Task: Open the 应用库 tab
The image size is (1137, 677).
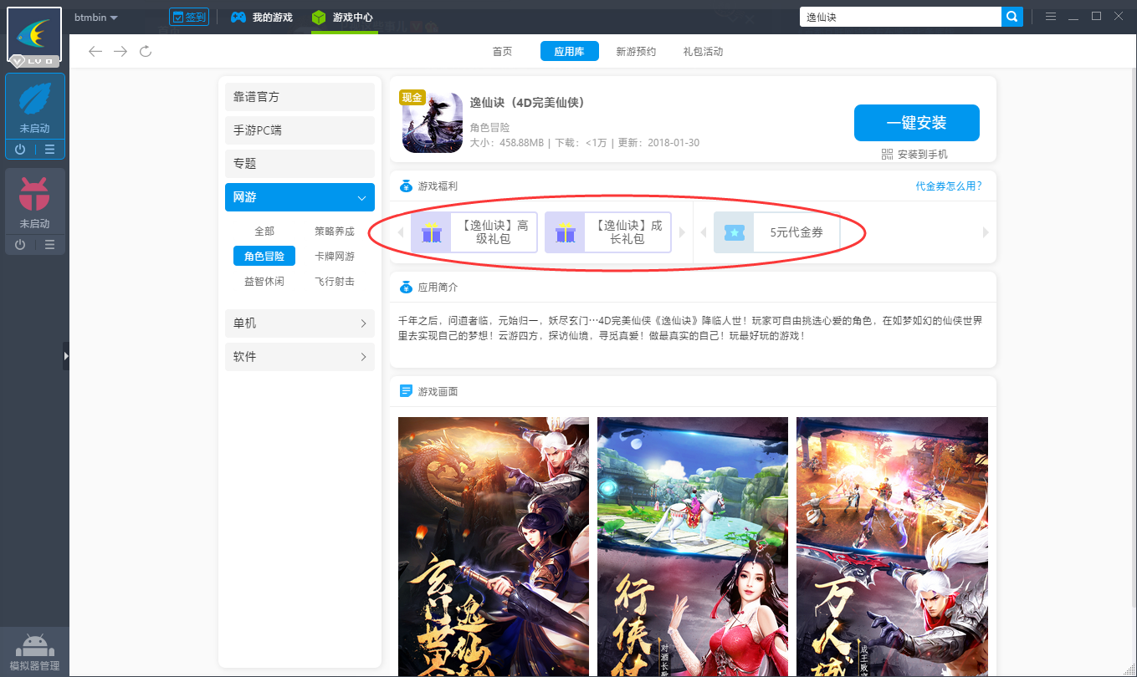Action: point(569,52)
